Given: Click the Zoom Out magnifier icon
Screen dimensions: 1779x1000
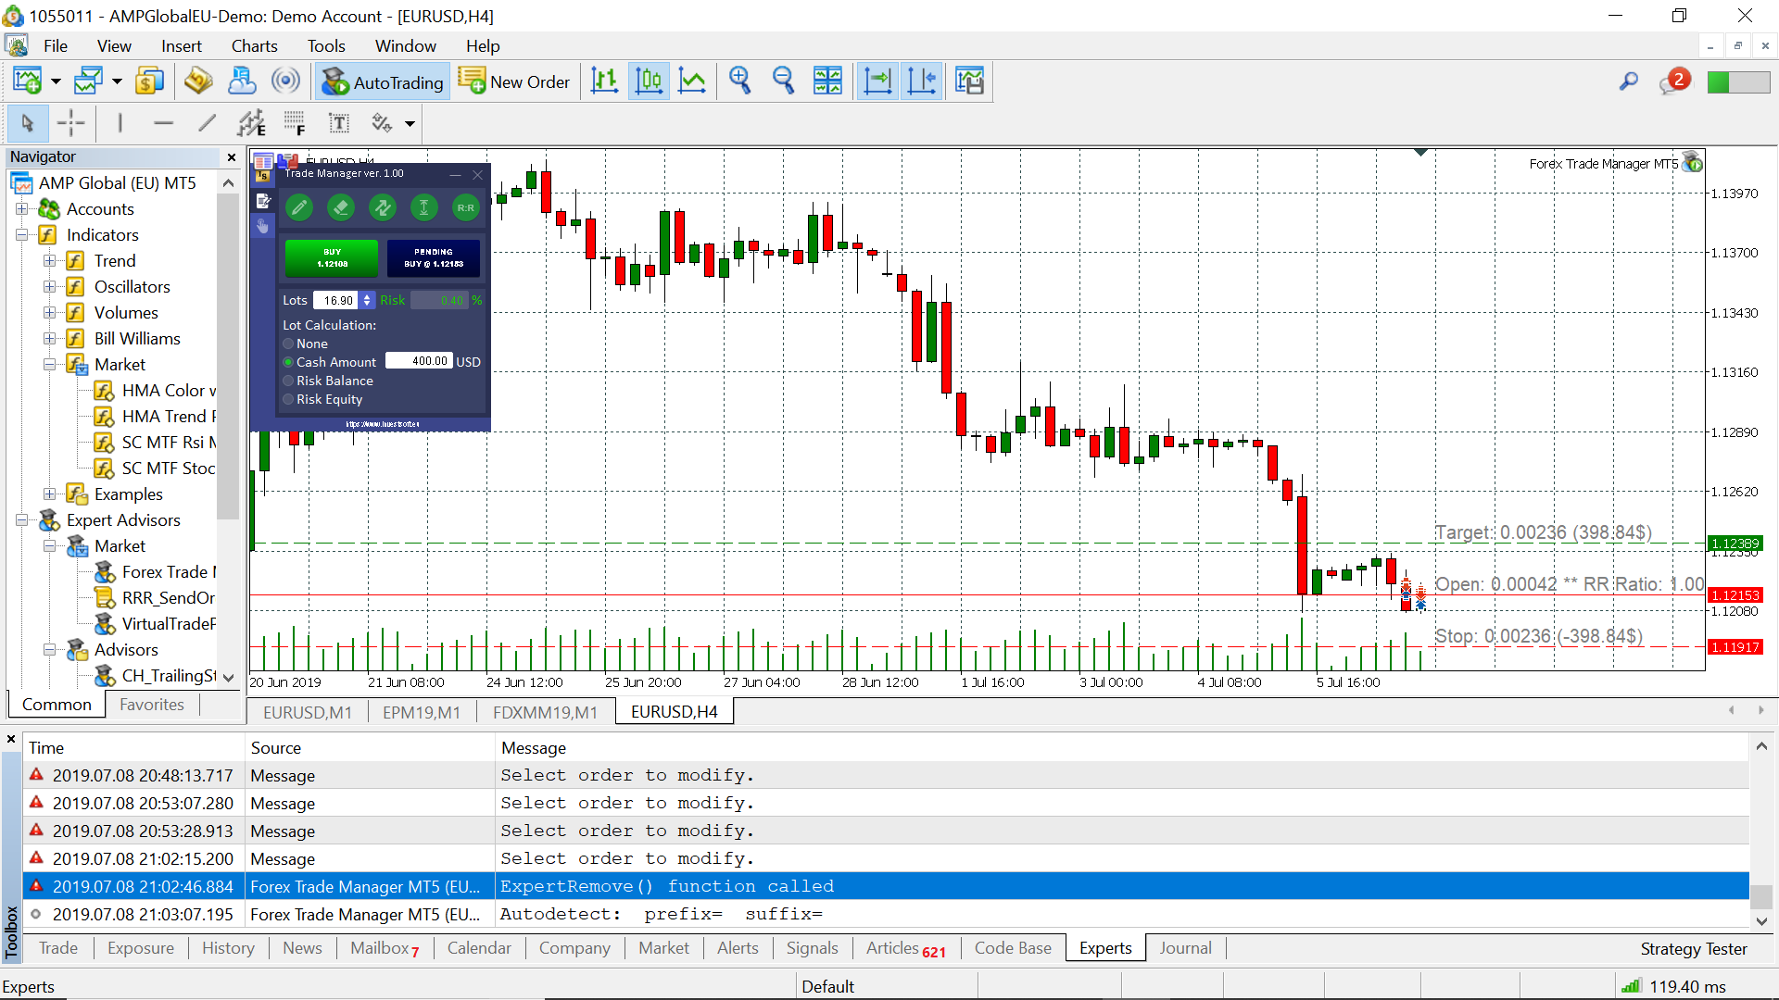Looking at the screenshot, I should click(784, 81).
